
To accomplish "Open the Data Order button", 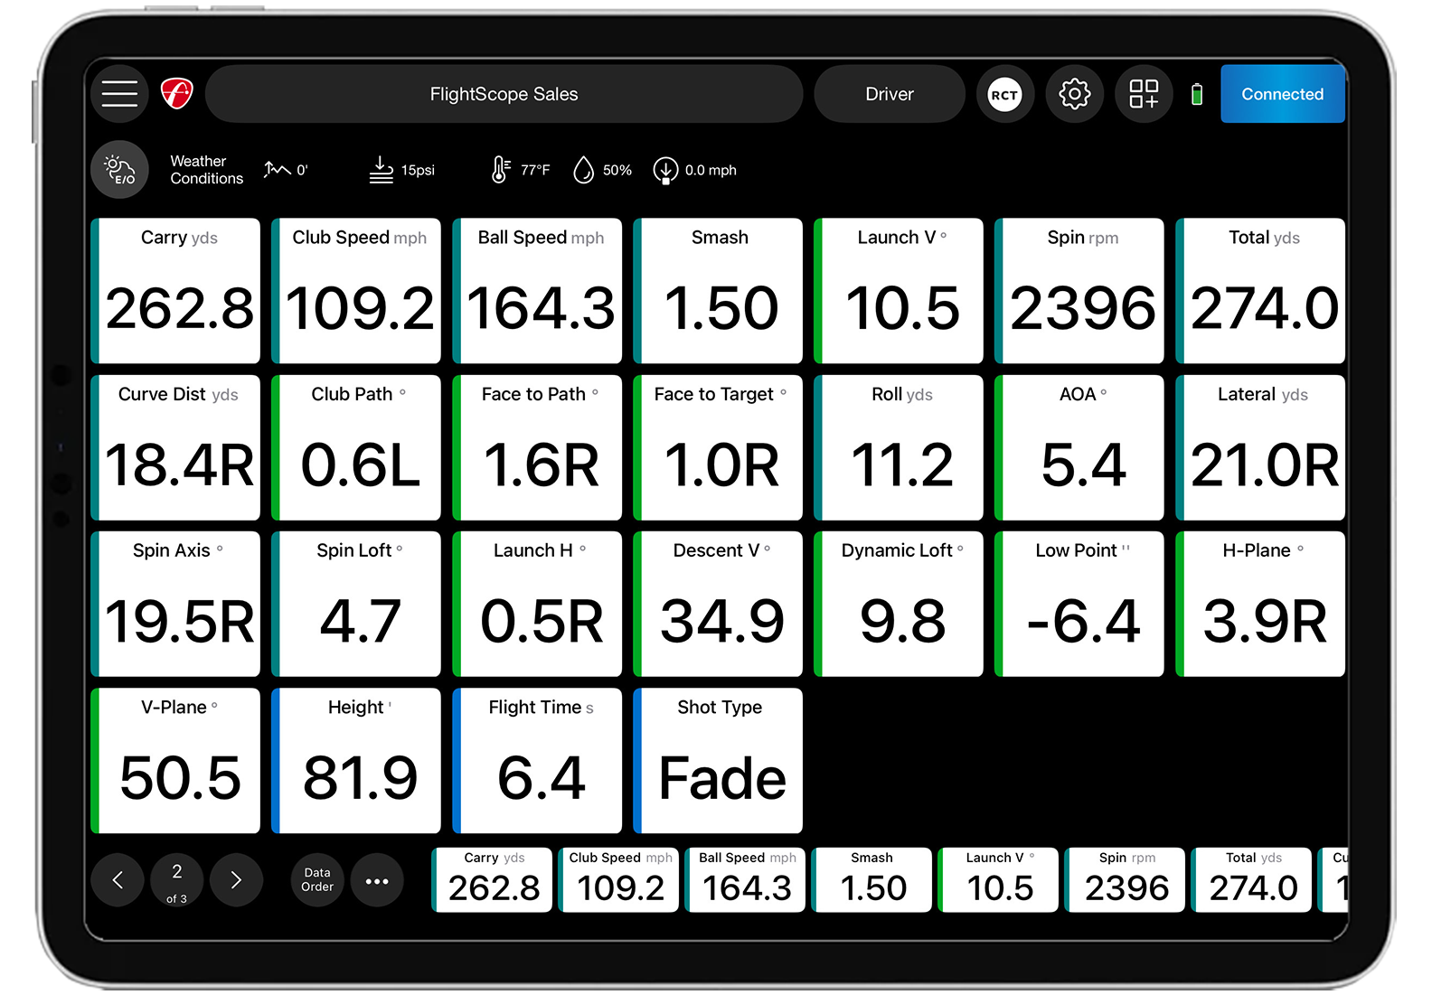I will (317, 879).
